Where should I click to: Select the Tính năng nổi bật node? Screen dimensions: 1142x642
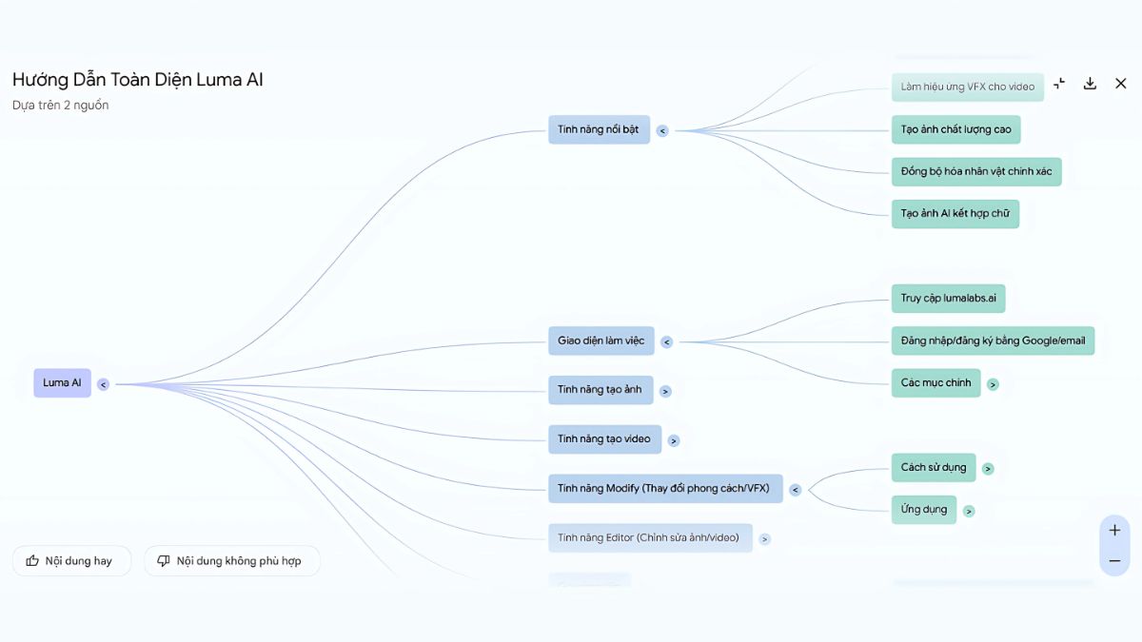point(599,129)
